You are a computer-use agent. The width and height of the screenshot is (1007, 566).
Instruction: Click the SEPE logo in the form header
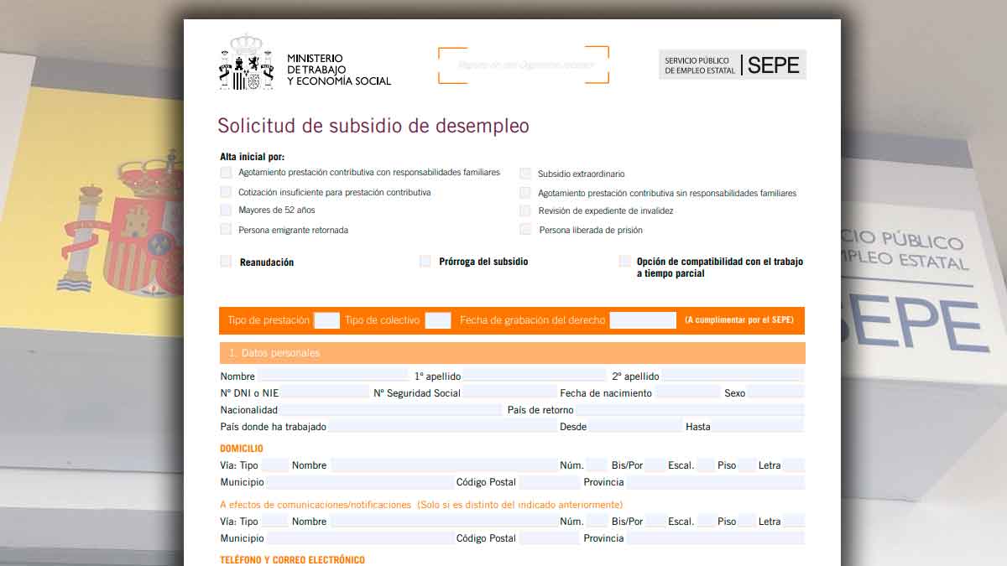pyautogui.click(x=733, y=65)
